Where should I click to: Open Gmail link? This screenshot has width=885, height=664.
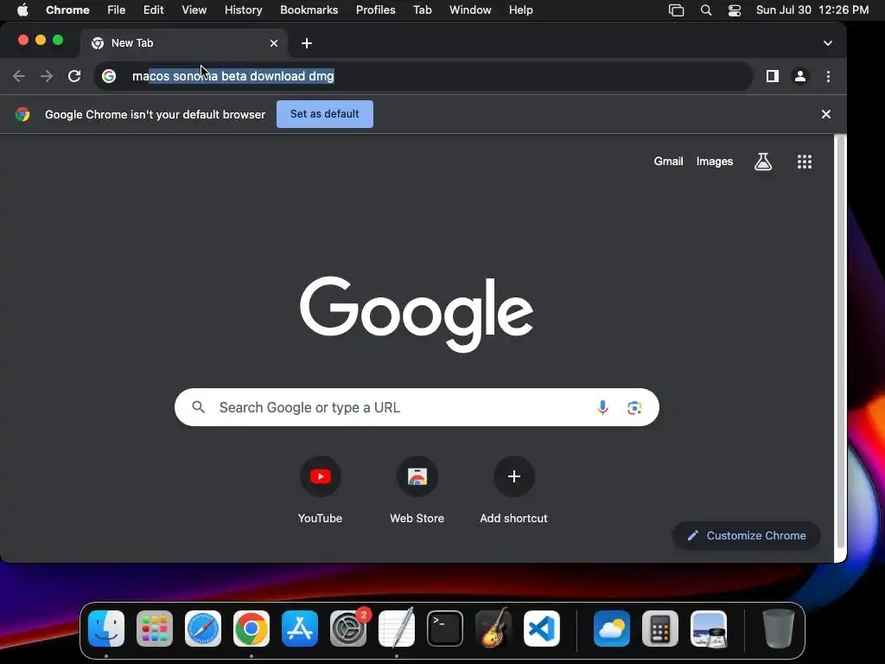(668, 162)
